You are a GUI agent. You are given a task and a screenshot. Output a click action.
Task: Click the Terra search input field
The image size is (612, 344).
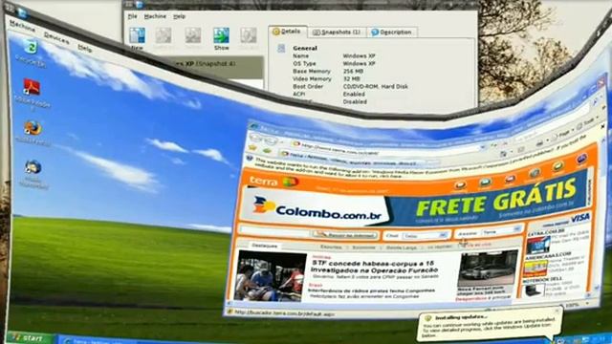click(x=273, y=231)
